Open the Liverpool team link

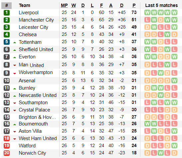(29, 13)
